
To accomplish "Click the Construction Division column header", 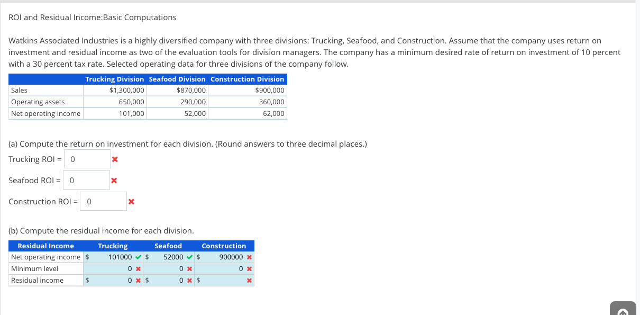I will point(248,79).
